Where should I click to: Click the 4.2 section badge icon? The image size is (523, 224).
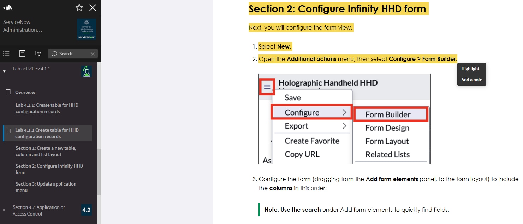point(87,210)
